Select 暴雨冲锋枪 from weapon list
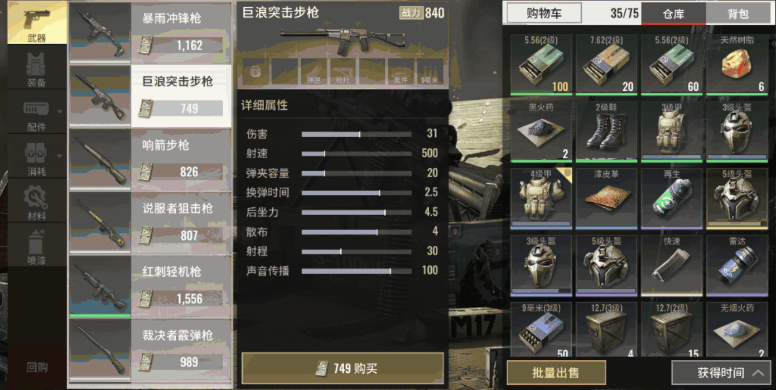This screenshot has width=776, height=390. click(x=150, y=32)
